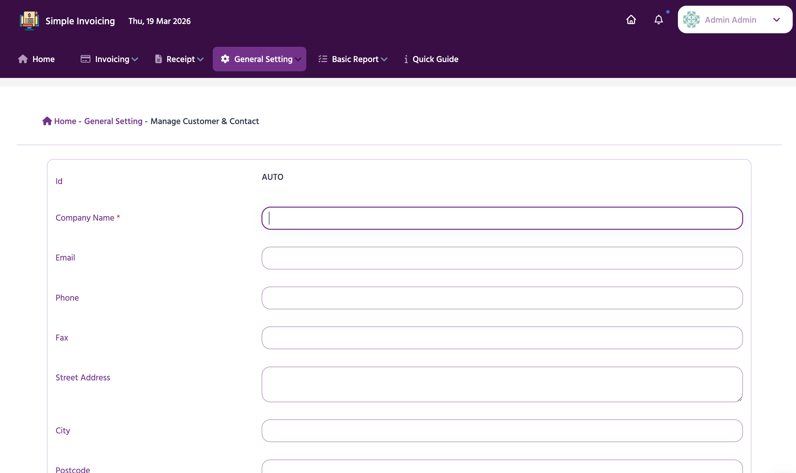The height and width of the screenshot is (473, 796).
Task: Open the Quick Guide menu item
Action: coord(431,59)
